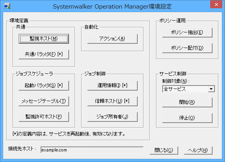
Task: Open the アクション(A) automation settings
Action: tap(112, 39)
